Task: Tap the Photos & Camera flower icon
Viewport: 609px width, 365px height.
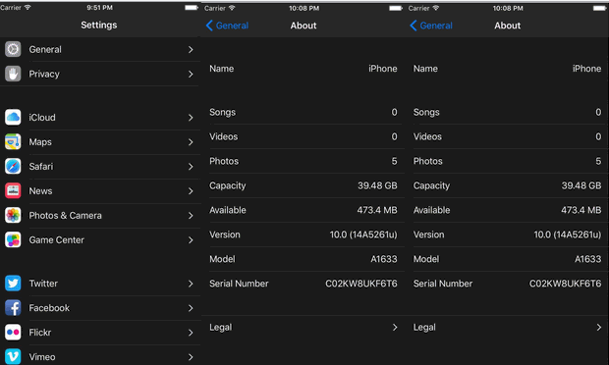Action: (x=13, y=215)
